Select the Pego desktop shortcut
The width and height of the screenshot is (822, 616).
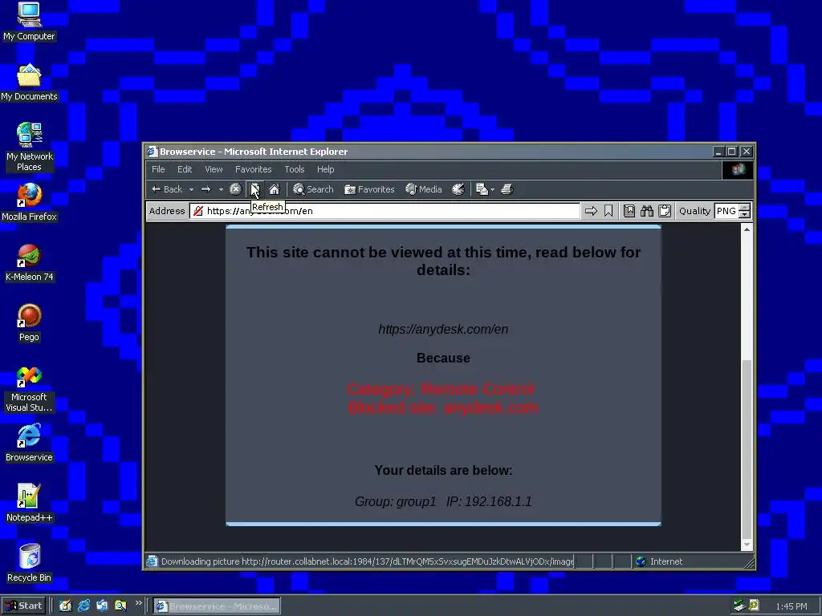click(x=29, y=322)
